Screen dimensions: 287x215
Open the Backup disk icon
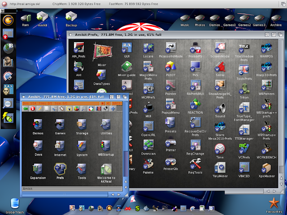tap(71, 17)
